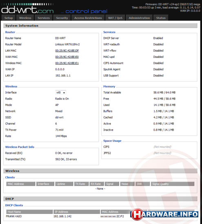Click the Noise column header
This screenshot has width=202, height=224.
coord(127,184)
